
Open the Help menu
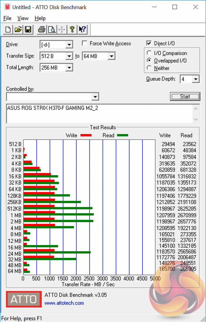[x=40, y=18]
